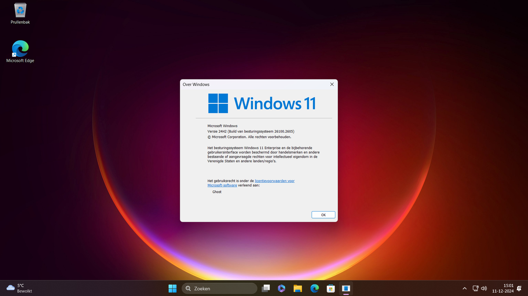Viewport: 528px width, 296px height.
Task: Open File Explorer from the taskbar
Action: [x=298, y=288]
